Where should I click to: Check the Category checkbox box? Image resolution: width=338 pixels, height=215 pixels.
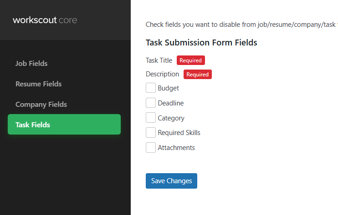coord(151,118)
